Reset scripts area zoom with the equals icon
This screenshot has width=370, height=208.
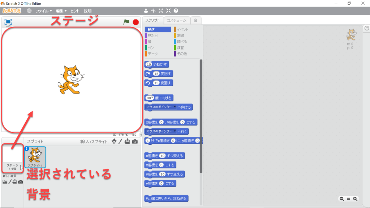[x=349, y=199]
